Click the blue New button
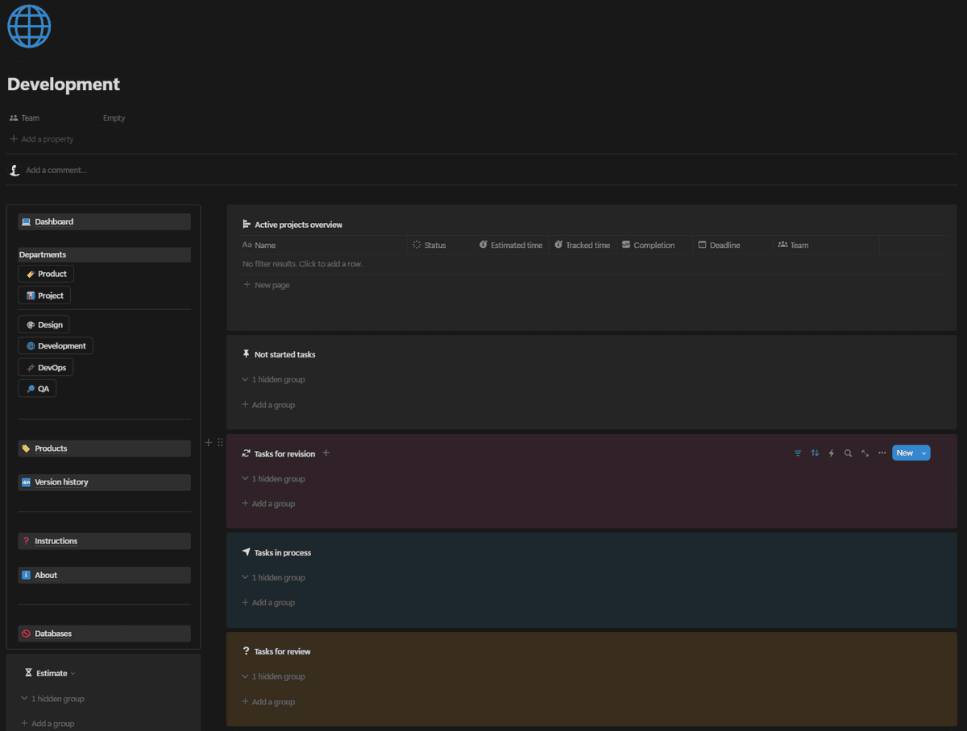Image resolution: width=967 pixels, height=731 pixels. tap(904, 453)
